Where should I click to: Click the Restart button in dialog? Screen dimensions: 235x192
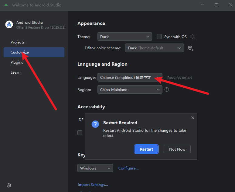point(146,149)
